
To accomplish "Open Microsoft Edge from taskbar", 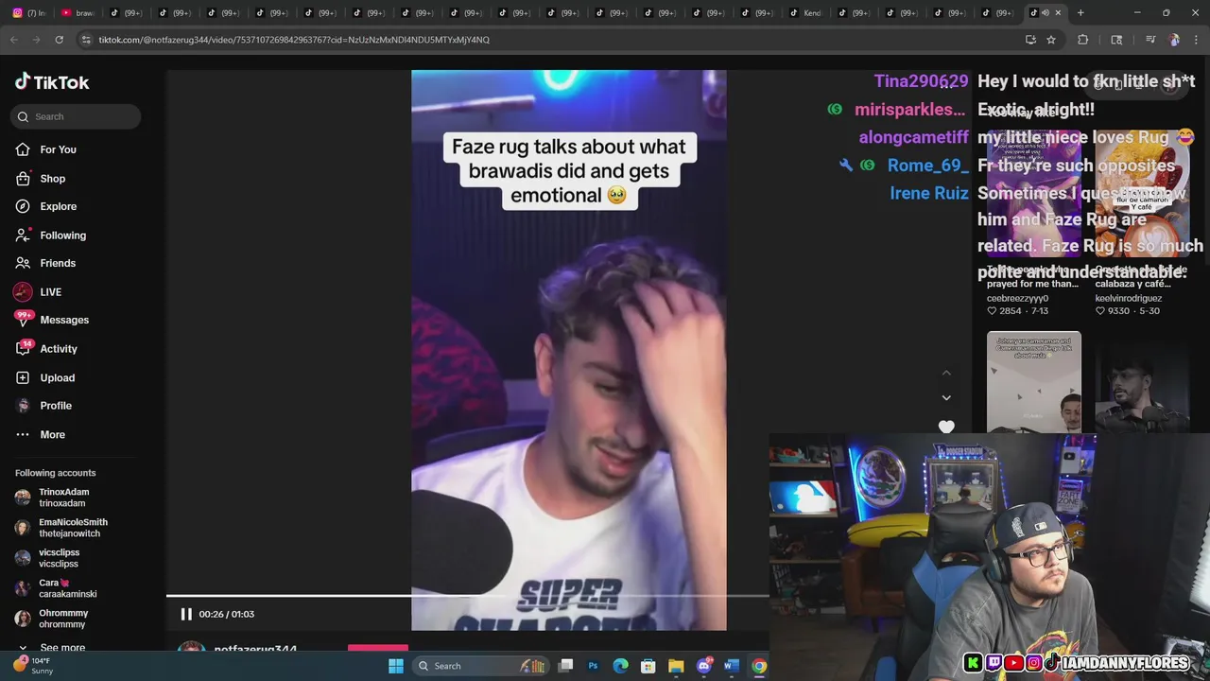I will pyautogui.click(x=620, y=666).
